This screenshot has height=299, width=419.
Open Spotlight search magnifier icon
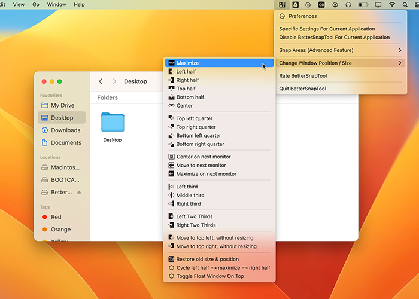coord(405,5)
